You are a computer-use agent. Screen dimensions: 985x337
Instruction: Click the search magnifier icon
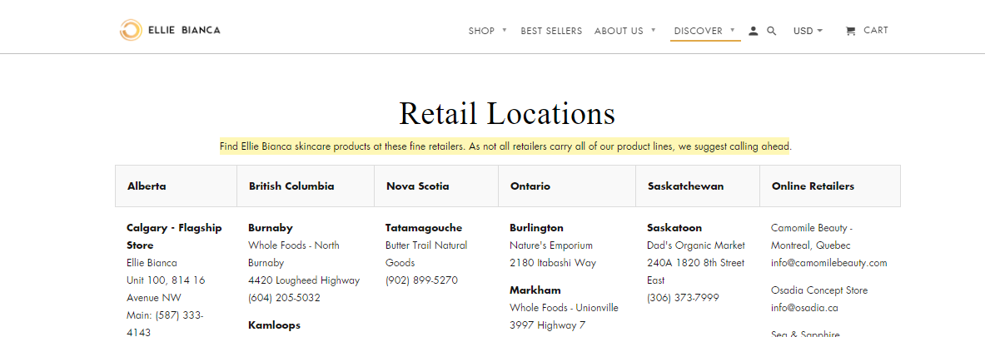(772, 31)
